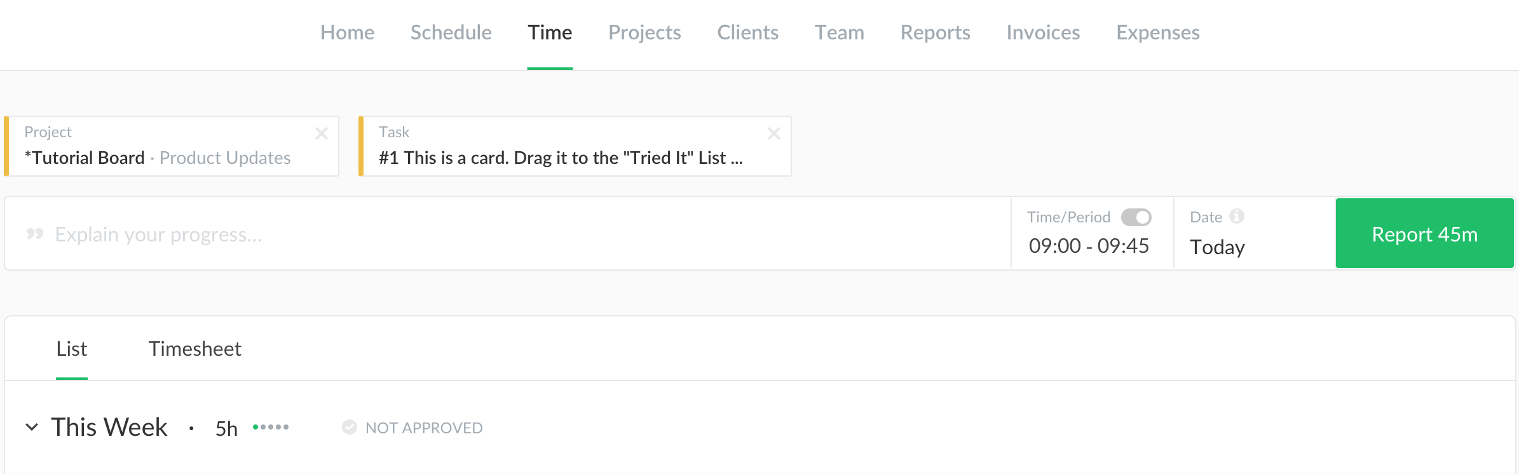Open the Invoices section

[x=1043, y=32]
